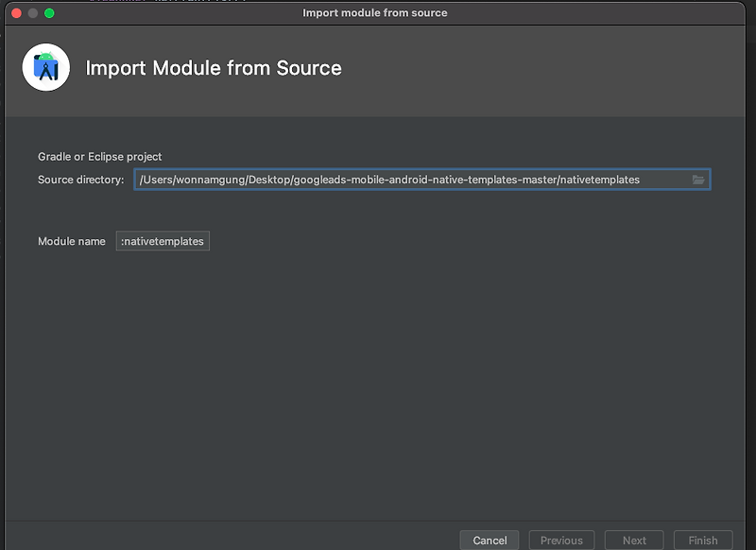The height and width of the screenshot is (550, 756).
Task: Click the Module name field with :nativetemplates
Action: tap(163, 241)
